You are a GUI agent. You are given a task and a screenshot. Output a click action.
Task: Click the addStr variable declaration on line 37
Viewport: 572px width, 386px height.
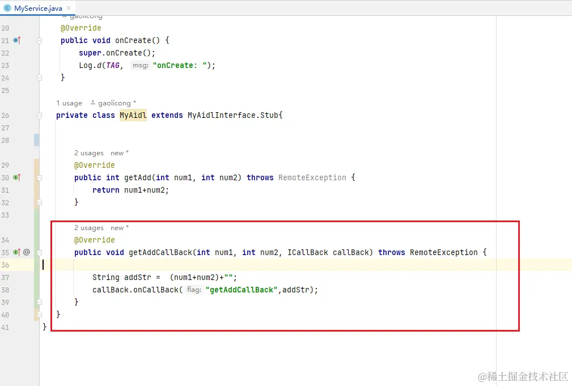pos(138,277)
